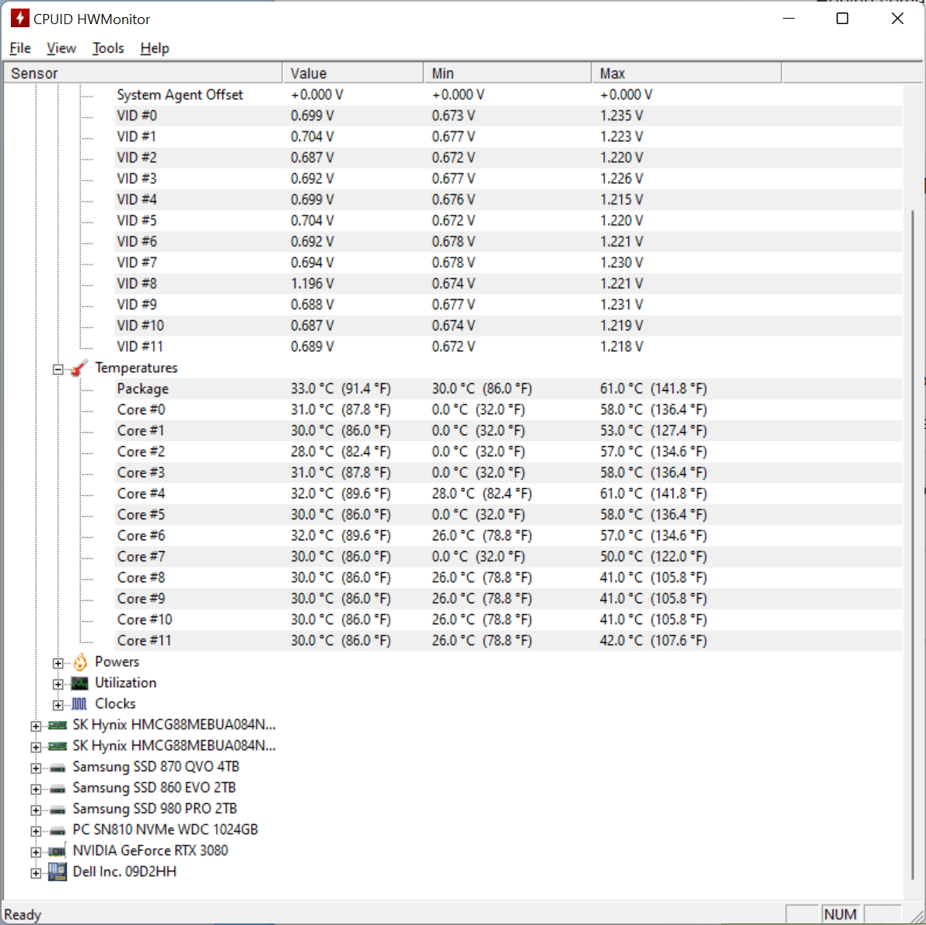This screenshot has width=926, height=925.
Task: Select the Core #11 temperature row
Action: [x=508, y=641]
